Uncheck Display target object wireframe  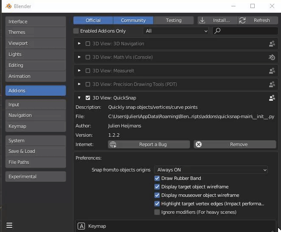point(157,187)
